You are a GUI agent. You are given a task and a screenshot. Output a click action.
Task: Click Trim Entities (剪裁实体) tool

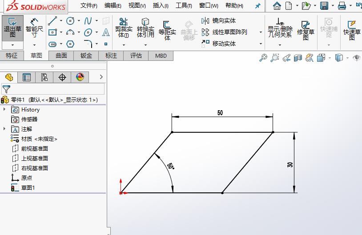[x=124, y=28]
